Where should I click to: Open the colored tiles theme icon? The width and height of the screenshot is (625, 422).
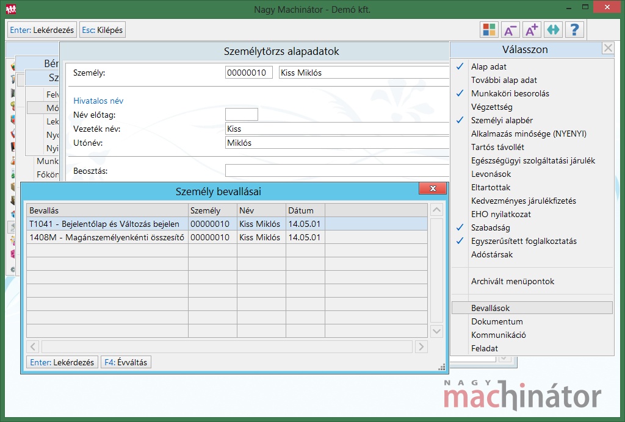coord(488,29)
